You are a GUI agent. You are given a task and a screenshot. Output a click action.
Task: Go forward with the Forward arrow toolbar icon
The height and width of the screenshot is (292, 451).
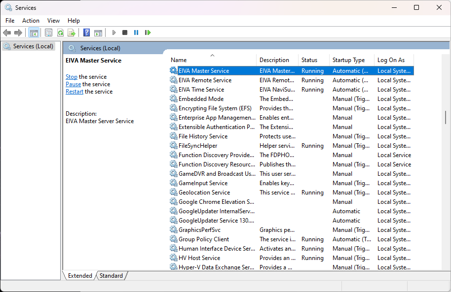(18, 32)
